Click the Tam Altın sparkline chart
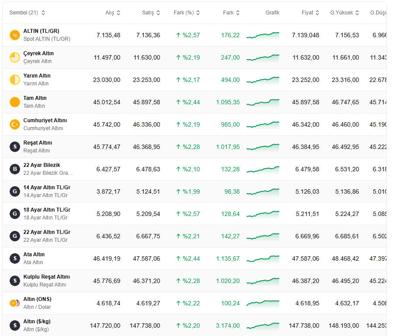This screenshot has width=393, height=336. 263,102
